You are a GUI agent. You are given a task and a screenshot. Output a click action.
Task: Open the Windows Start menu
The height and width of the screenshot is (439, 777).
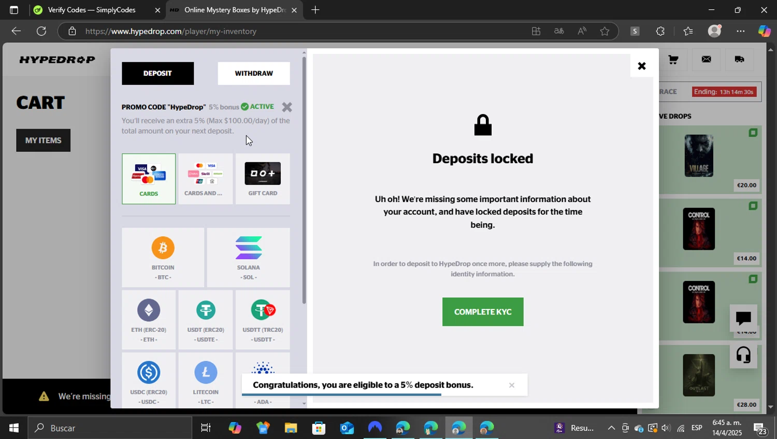pos(14,428)
